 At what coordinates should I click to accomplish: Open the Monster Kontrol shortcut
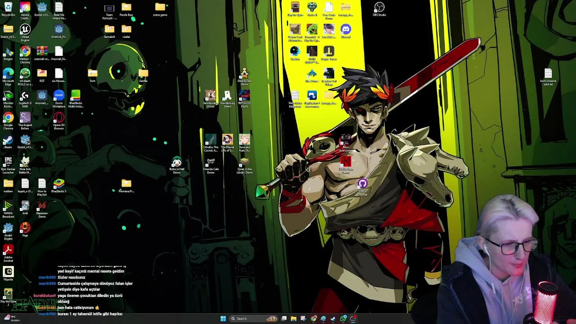[x=8, y=99]
